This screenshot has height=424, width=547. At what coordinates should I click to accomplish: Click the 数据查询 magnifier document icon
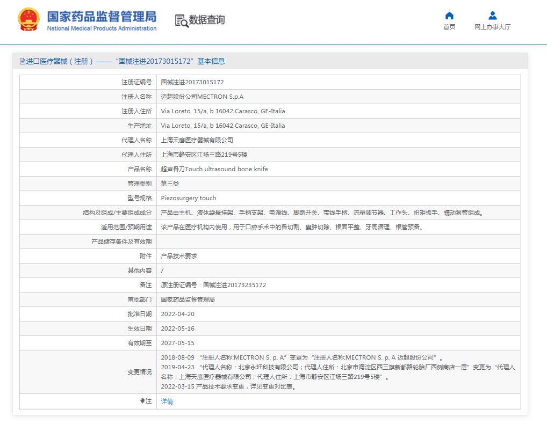[182, 20]
